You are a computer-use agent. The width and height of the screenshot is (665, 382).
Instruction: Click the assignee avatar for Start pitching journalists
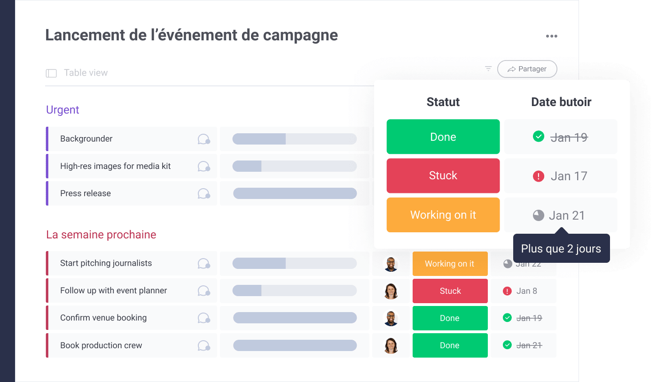coord(391,264)
